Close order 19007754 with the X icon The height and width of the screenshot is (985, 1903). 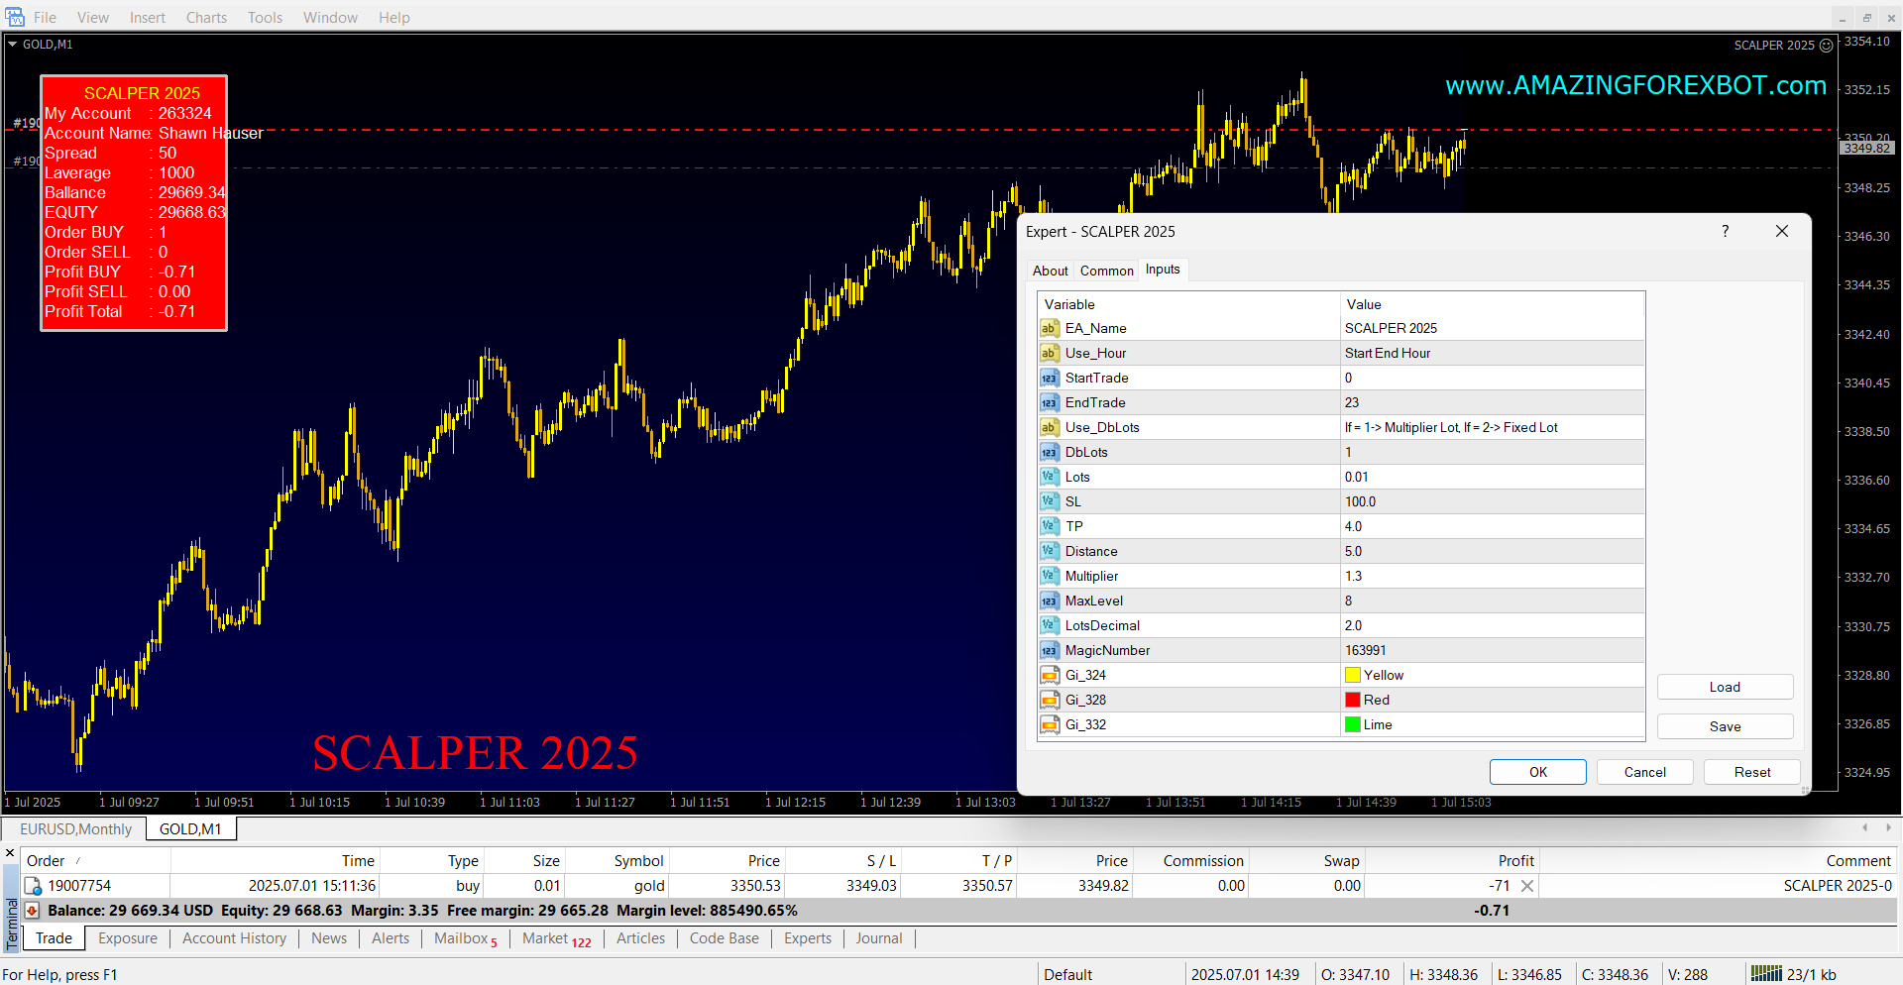[x=1527, y=886]
